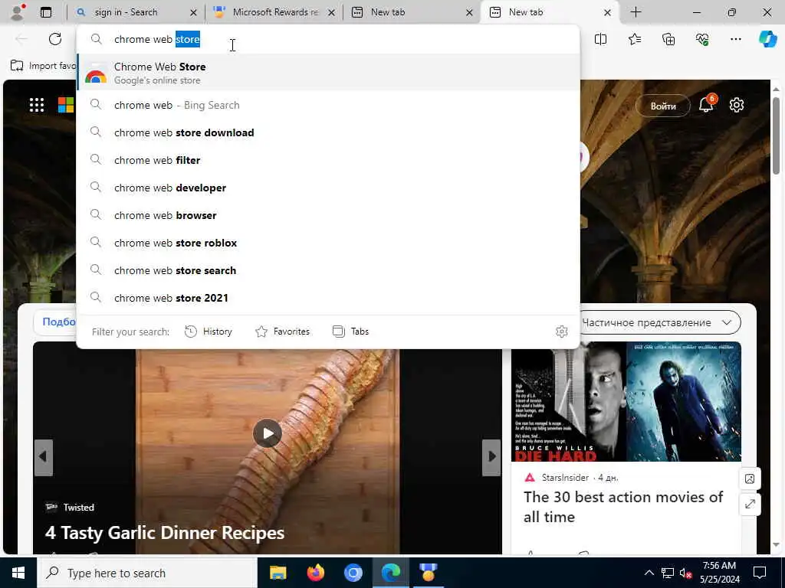
Task: Open Firefox from taskbar
Action: pos(315,573)
